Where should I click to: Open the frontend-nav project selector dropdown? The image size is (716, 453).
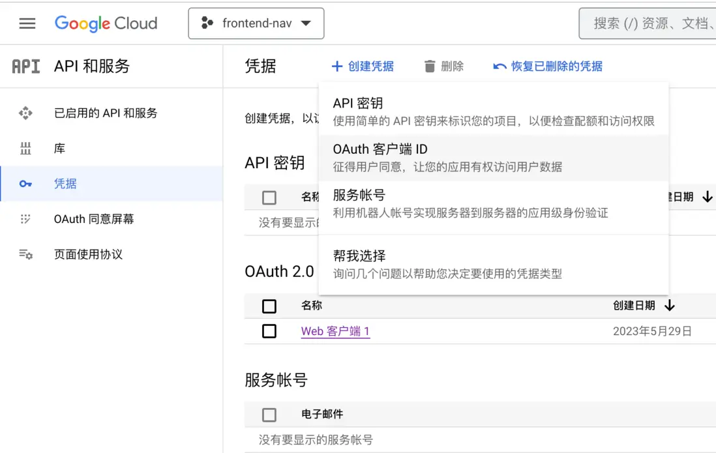256,23
